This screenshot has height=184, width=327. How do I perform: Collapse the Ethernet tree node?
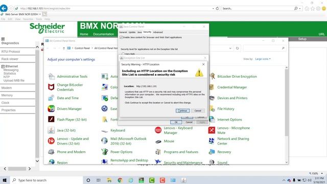[3, 66]
